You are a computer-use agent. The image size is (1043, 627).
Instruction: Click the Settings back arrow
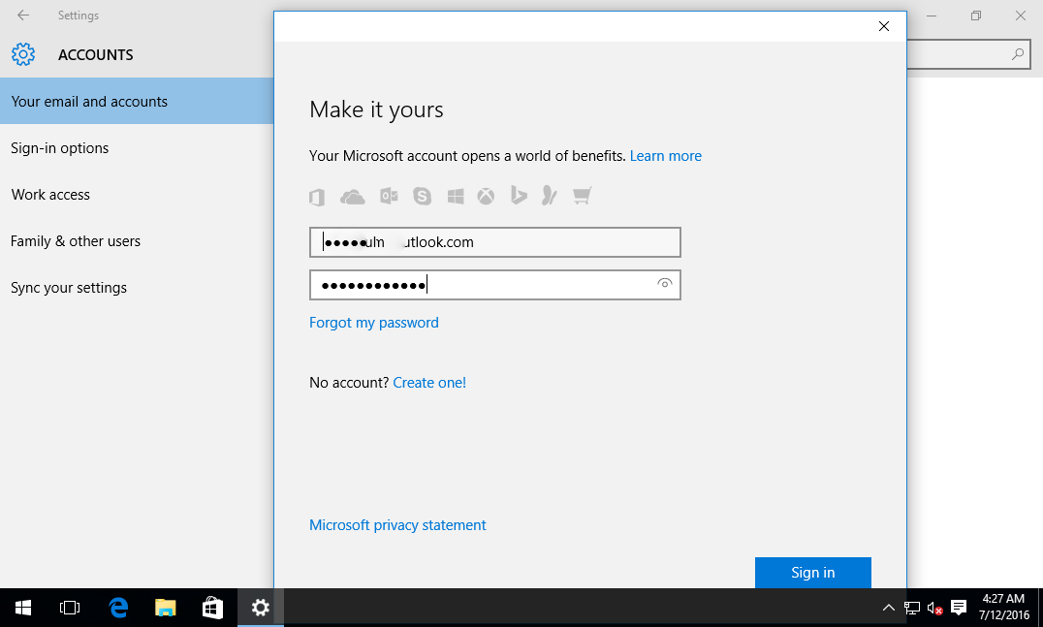(x=23, y=16)
